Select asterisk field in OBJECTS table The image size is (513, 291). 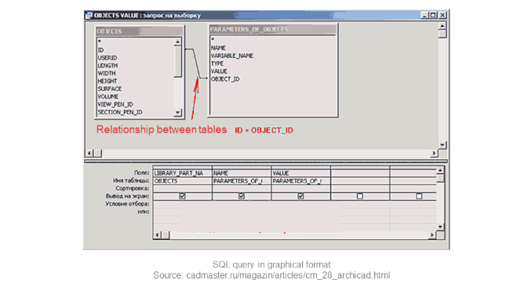[100, 42]
